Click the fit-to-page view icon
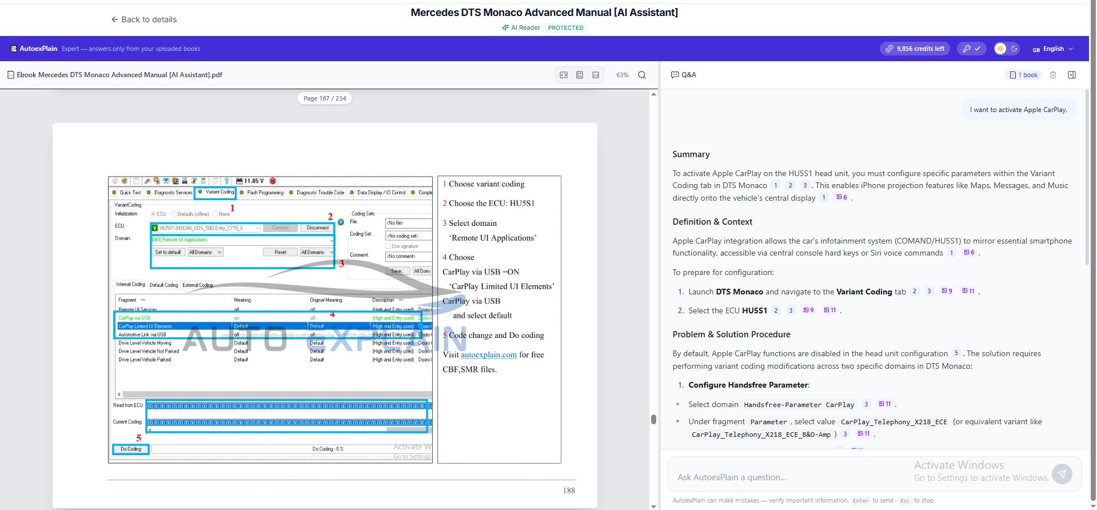Image resolution: width=1097 pixels, height=510 pixels. point(580,75)
